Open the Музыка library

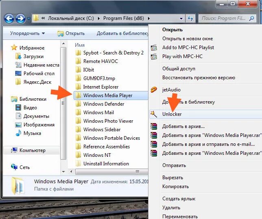(x=28, y=133)
